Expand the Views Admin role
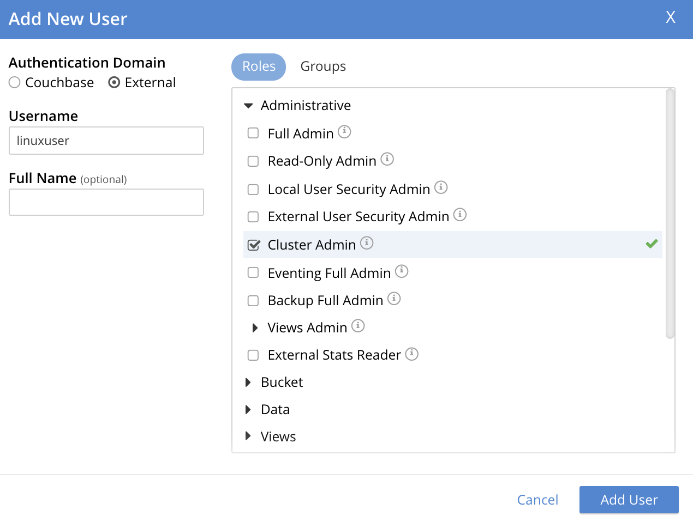This screenshot has width=693, height=522. click(255, 328)
